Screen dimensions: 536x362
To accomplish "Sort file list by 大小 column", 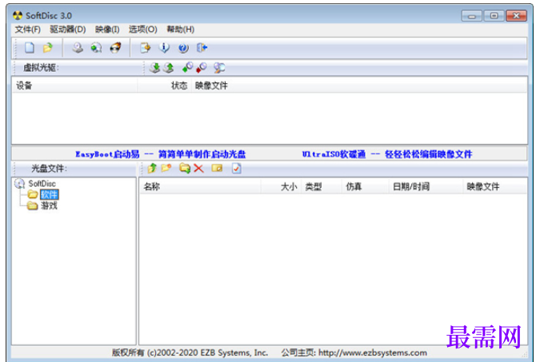I will click(x=281, y=187).
